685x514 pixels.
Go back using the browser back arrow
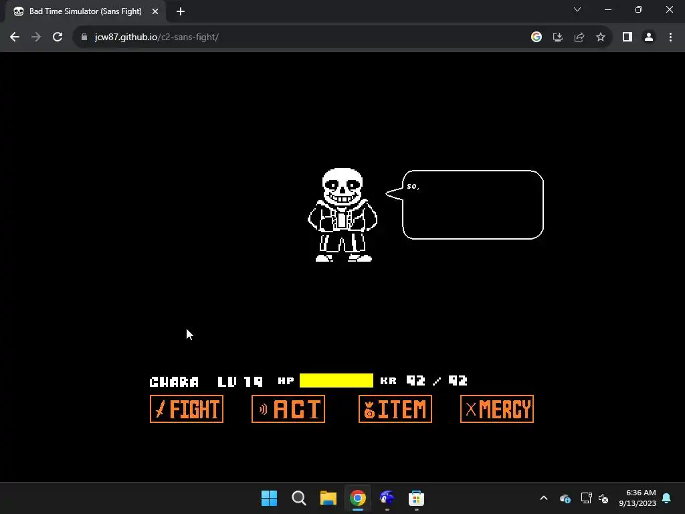(x=15, y=37)
